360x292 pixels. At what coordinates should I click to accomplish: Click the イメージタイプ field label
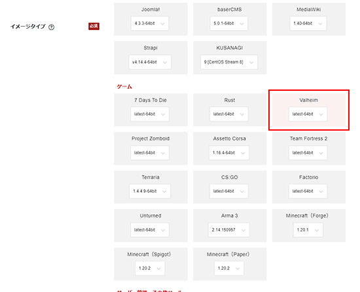point(27,27)
